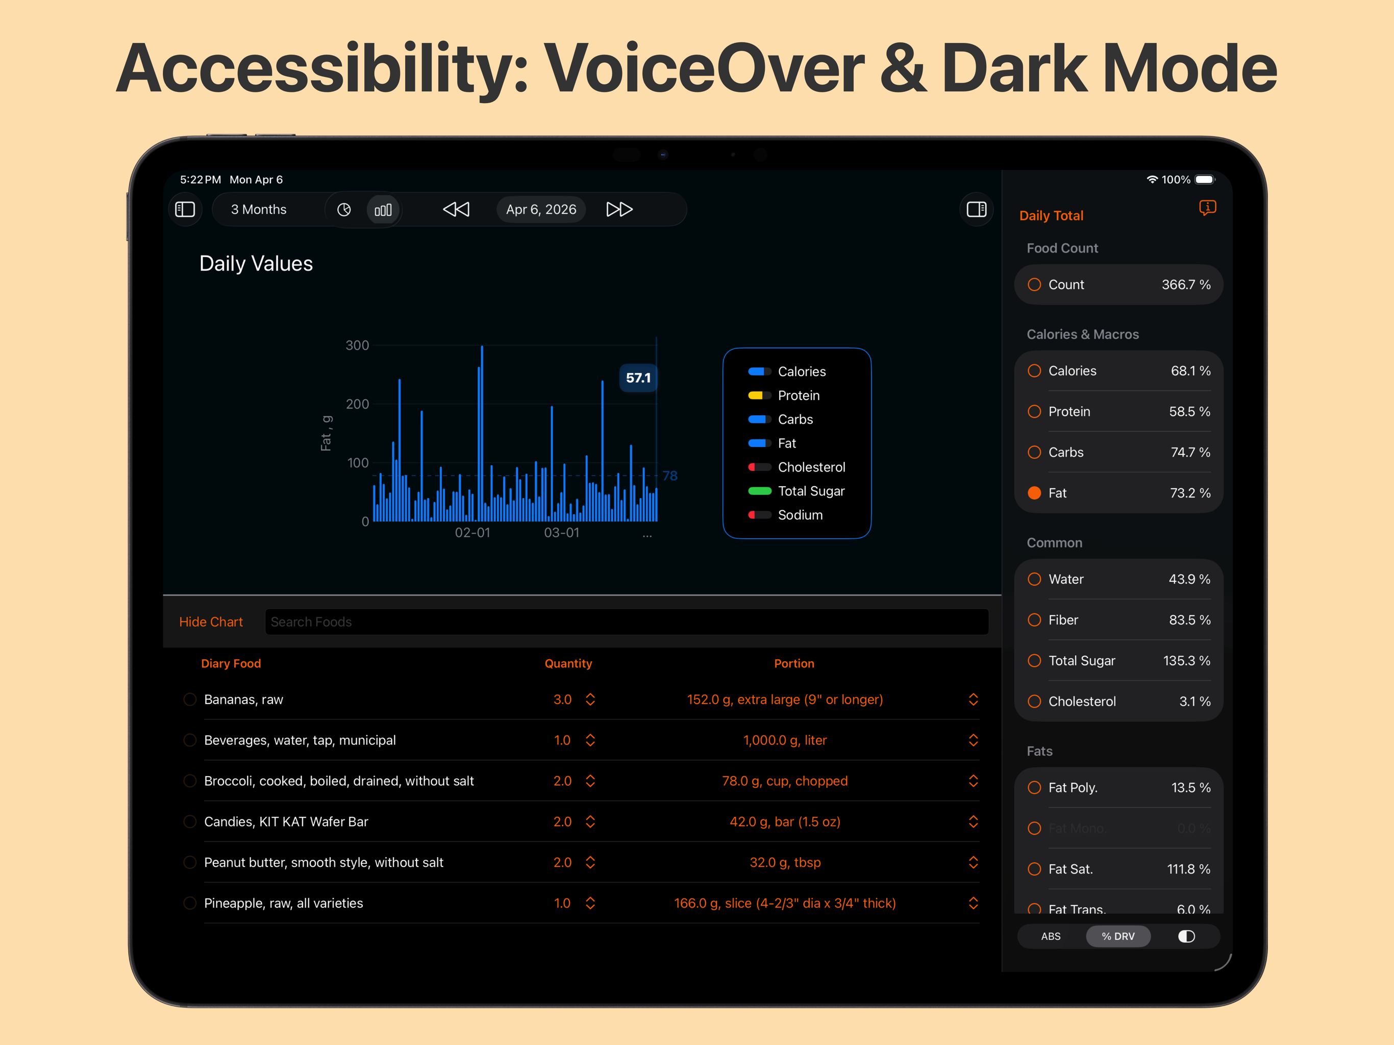
Task: Select the bar chart view icon
Action: coord(383,209)
